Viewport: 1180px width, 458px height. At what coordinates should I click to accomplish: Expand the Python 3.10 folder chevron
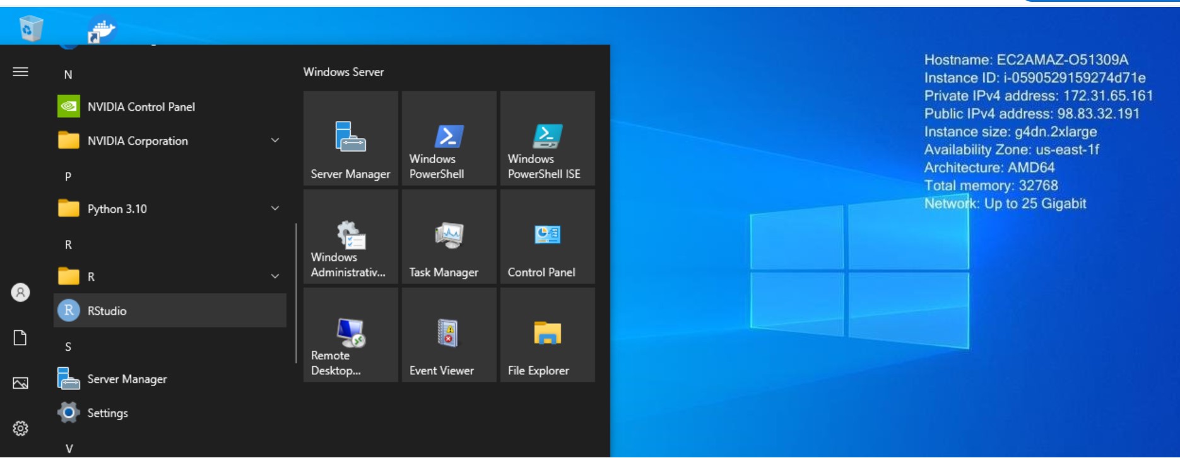tap(275, 208)
